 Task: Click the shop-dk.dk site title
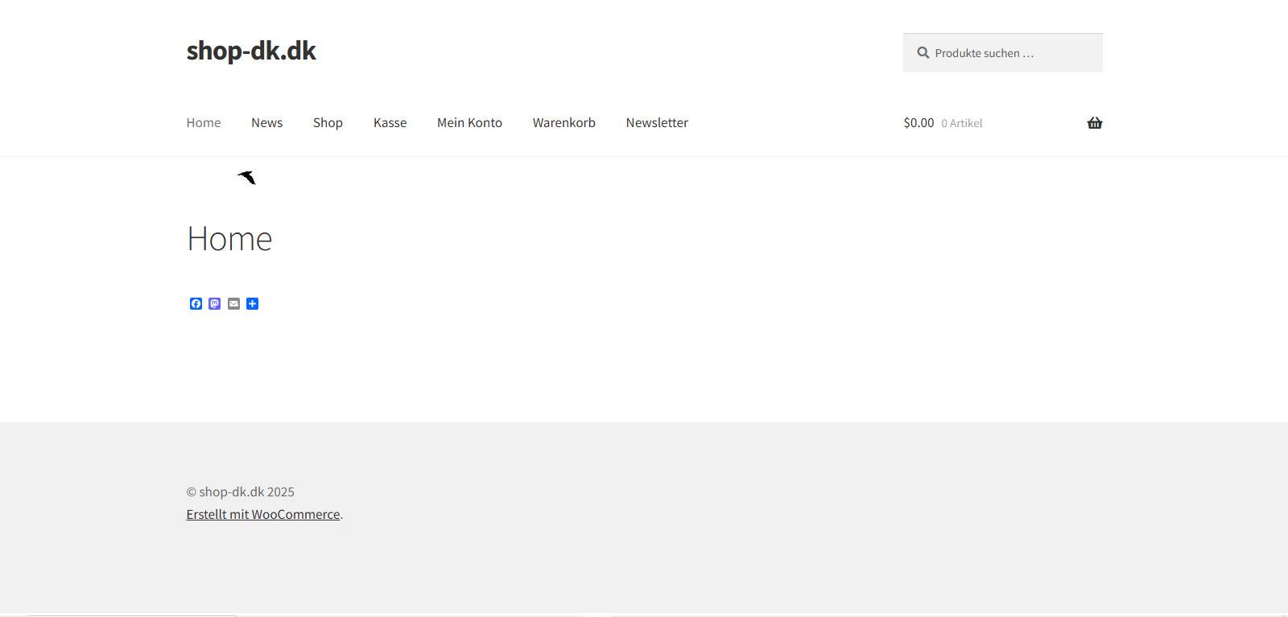click(x=251, y=51)
